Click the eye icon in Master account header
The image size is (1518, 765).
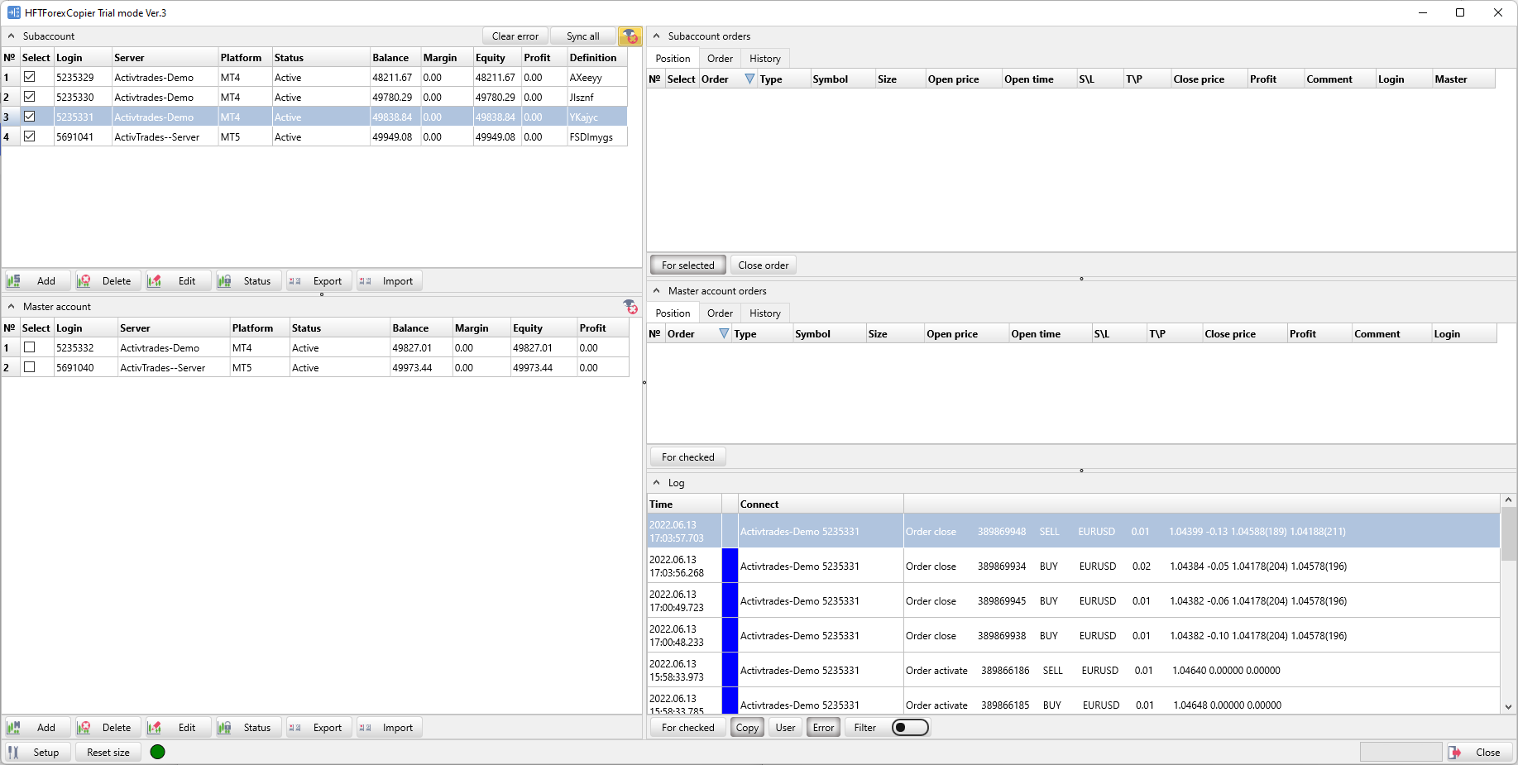pos(630,307)
